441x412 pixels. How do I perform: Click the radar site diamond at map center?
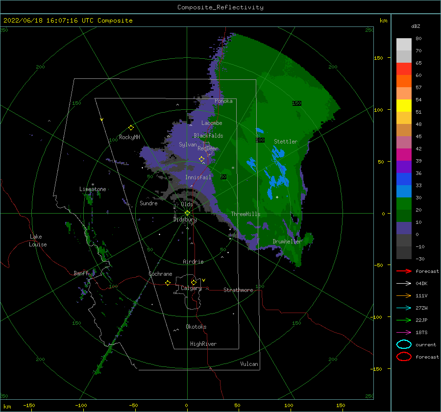[x=187, y=213]
